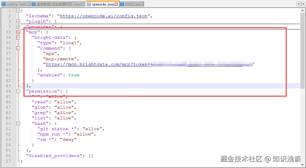This screenshot has width=306, height=168.
Task: Click line number 57 in the margin
Action: pyautogui.click(x=8, y=161)
